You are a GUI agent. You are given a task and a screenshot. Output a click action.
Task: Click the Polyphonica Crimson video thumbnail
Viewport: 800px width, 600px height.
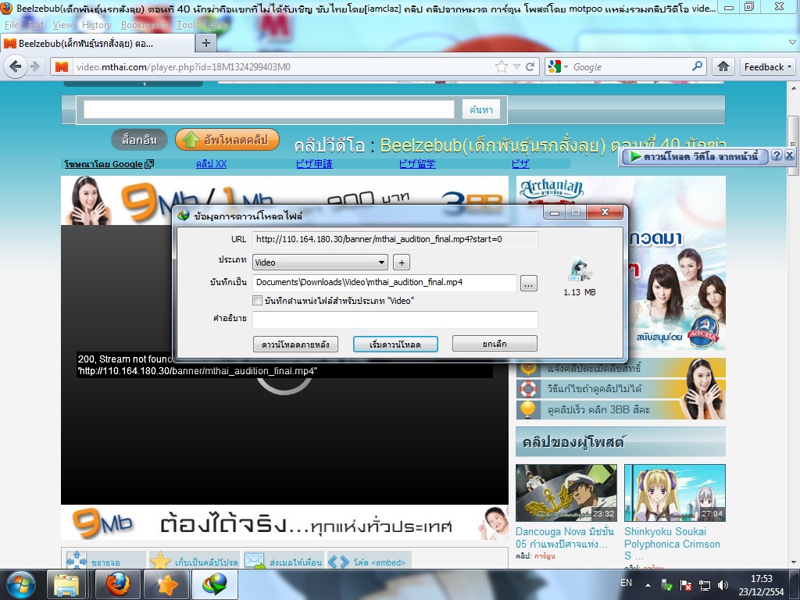click(674, 493)
